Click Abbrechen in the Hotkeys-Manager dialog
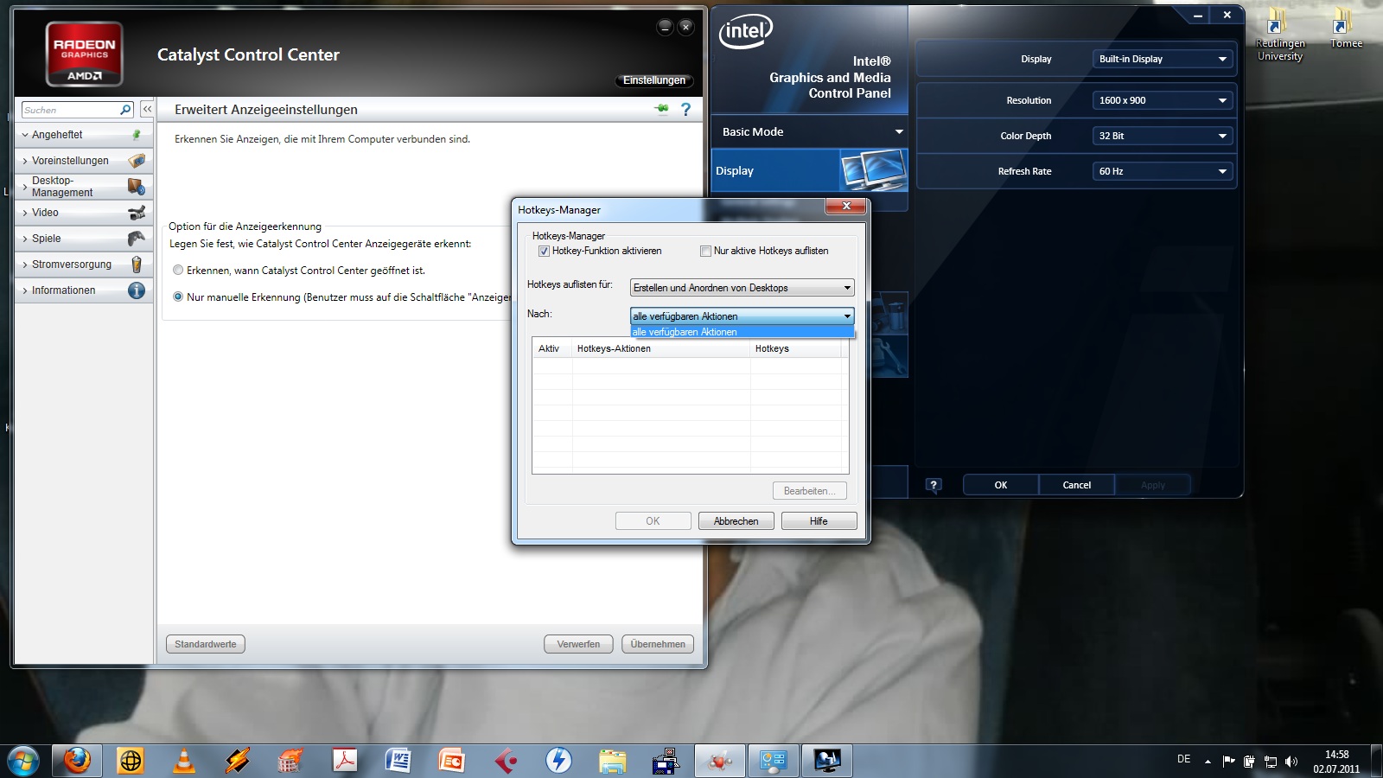 [x=736, y=521]
